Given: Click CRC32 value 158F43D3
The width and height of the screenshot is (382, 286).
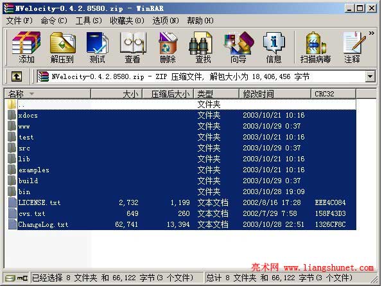Looking at the screenshot, I should click(331, 213).
